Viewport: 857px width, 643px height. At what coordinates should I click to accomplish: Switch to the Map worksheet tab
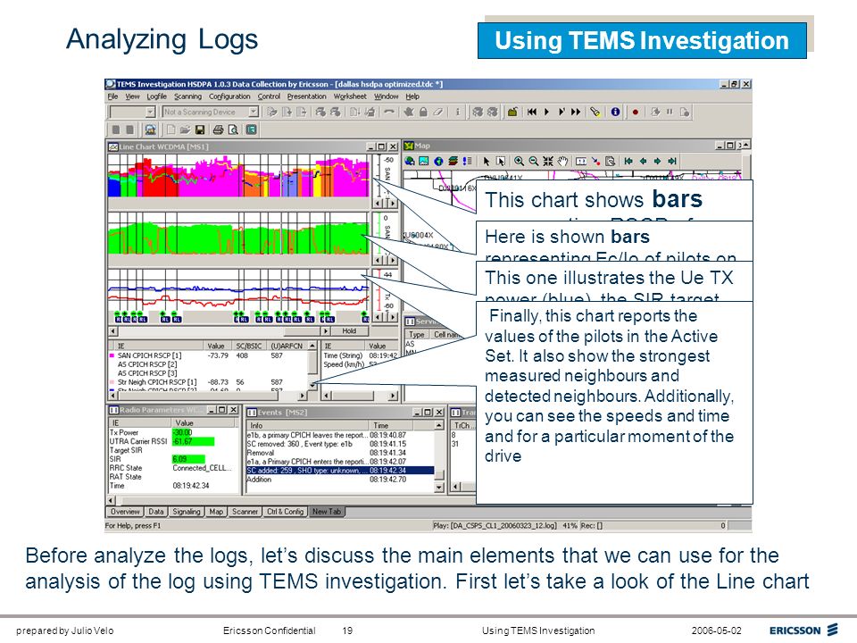pos(216,512)
